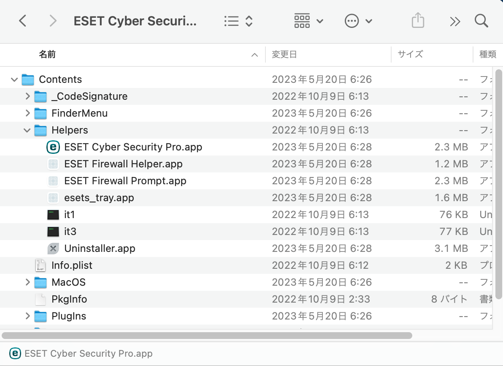Click the 1.6 MB esets_tray size
The height and width of the screenshot is (366, 503).
tap(451, 198)
